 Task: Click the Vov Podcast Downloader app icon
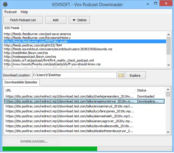click(5, 4)
